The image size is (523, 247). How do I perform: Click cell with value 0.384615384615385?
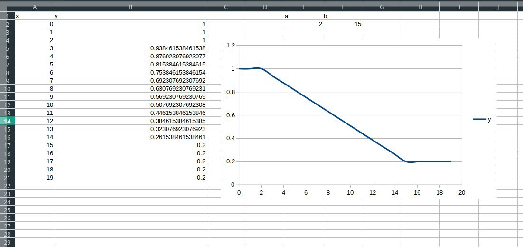pyautogui.click(x=130, y=121)
